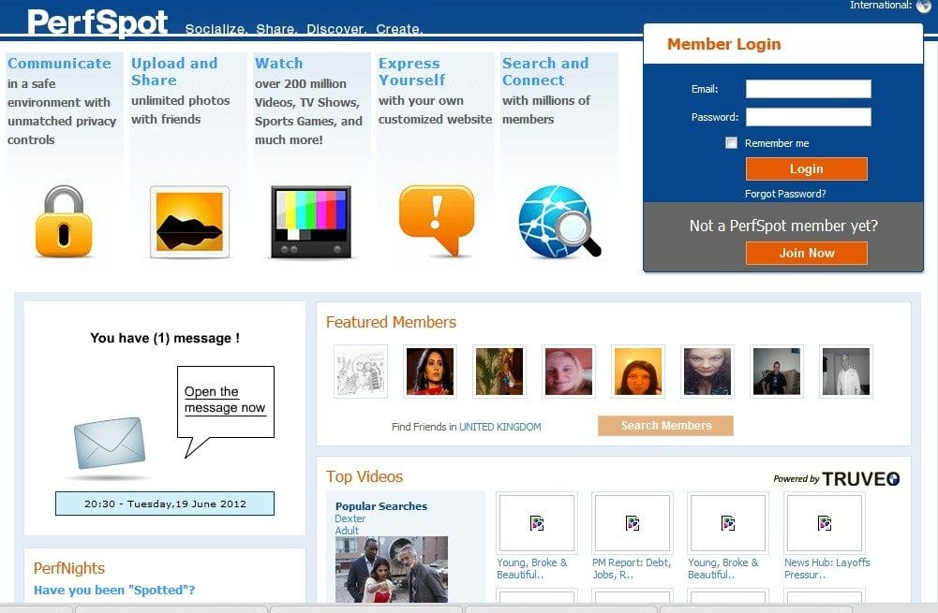Click the TV color bars icon
The height and width of the screenshot is (613, 938).
click(x=311, y=222)
